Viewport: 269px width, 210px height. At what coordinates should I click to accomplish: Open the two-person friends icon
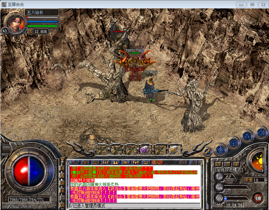click(x=115, y=163)
